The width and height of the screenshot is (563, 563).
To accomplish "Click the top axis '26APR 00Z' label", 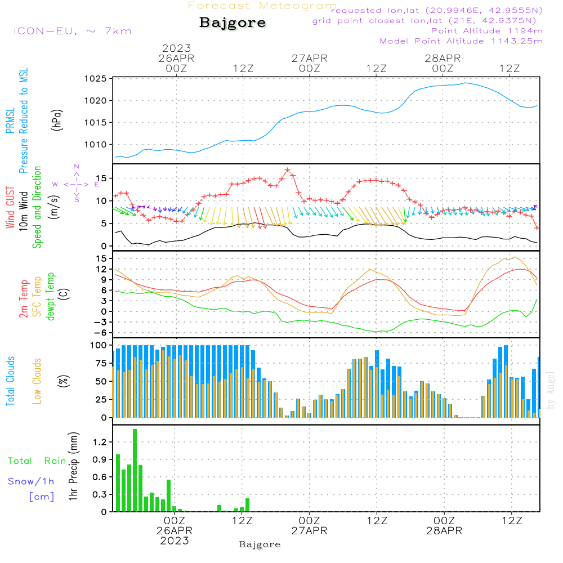I will click(176, 63).
